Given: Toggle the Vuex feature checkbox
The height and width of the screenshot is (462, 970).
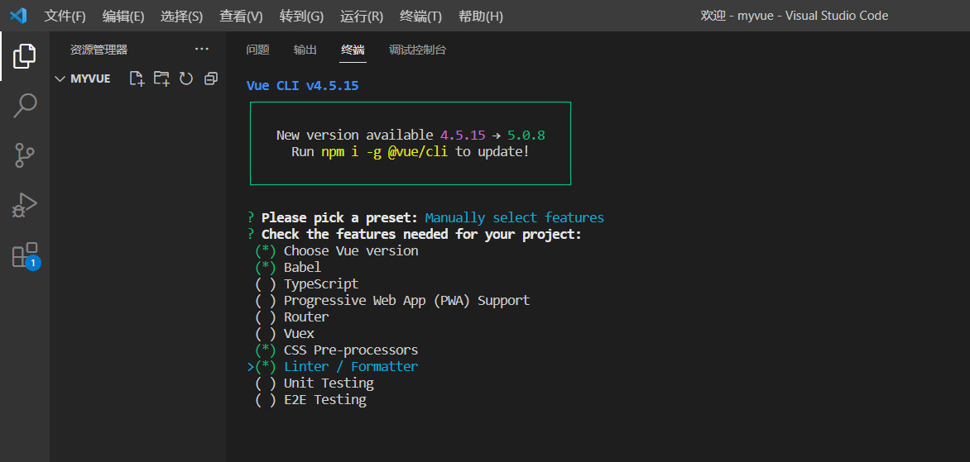Looking at the screenshot, I should point(266,334).
